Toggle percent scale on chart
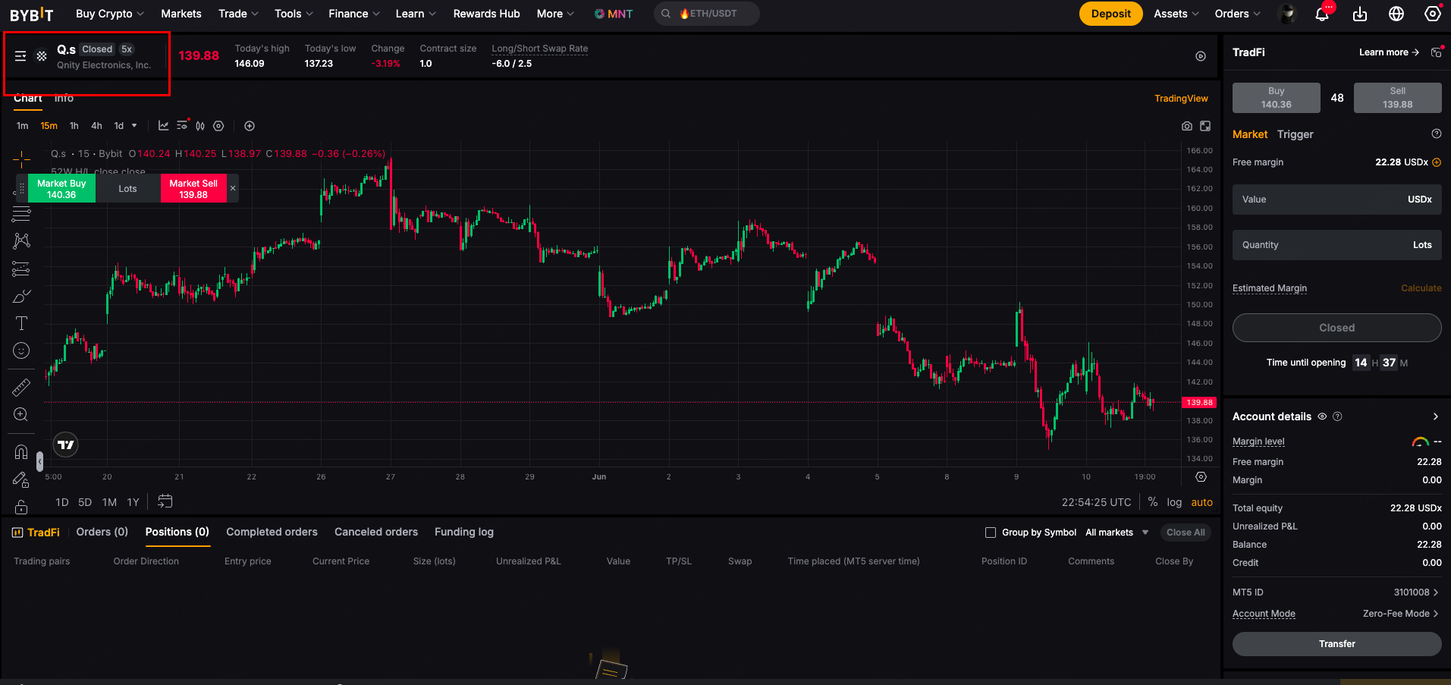Image resolution: width=1451 pixels, height=685 pixels. click(x=1153, y=502)
